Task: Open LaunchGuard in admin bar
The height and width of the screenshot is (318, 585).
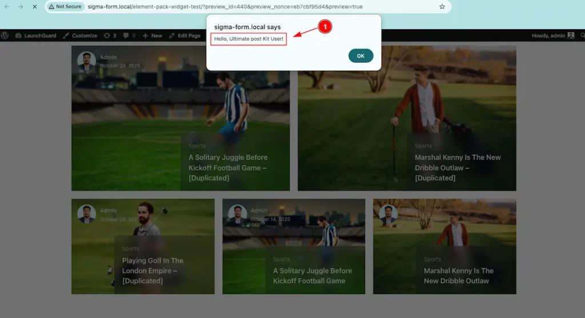Action: (x=36, y=35)
